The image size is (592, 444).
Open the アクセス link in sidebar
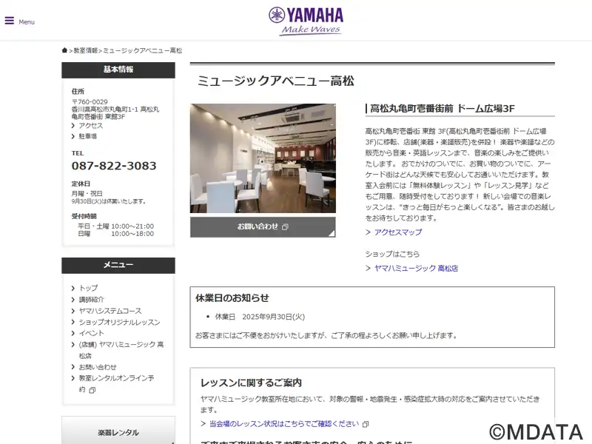point(90,126)
